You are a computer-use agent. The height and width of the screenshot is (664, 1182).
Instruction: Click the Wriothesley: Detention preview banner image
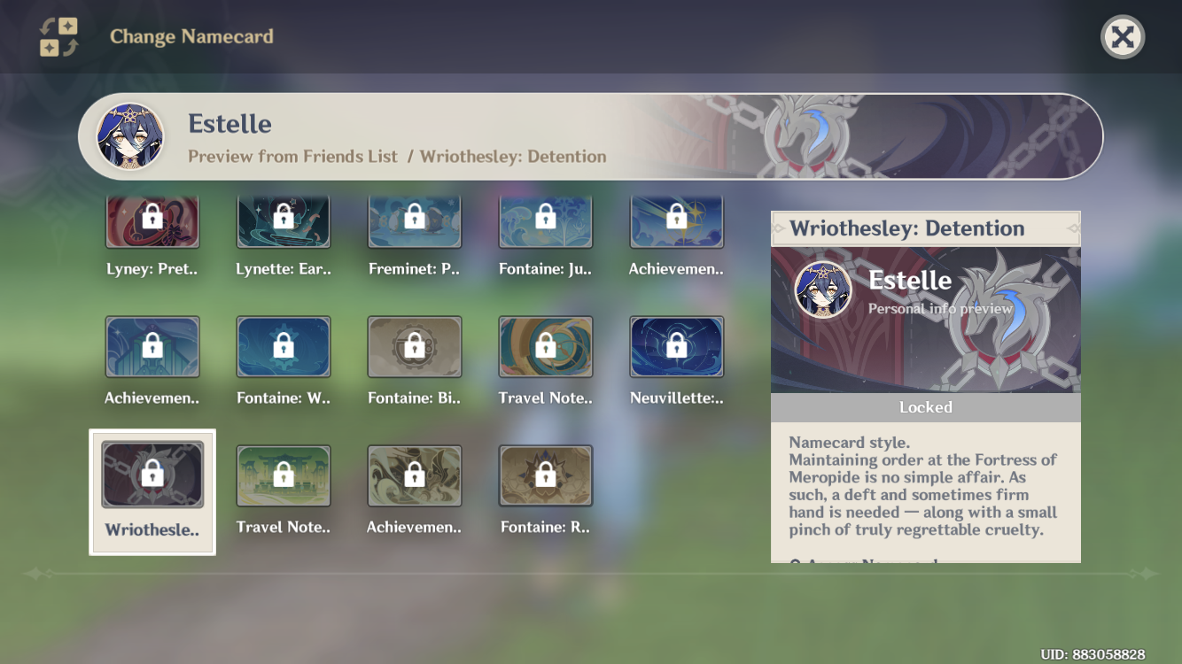tap(926, 319)
